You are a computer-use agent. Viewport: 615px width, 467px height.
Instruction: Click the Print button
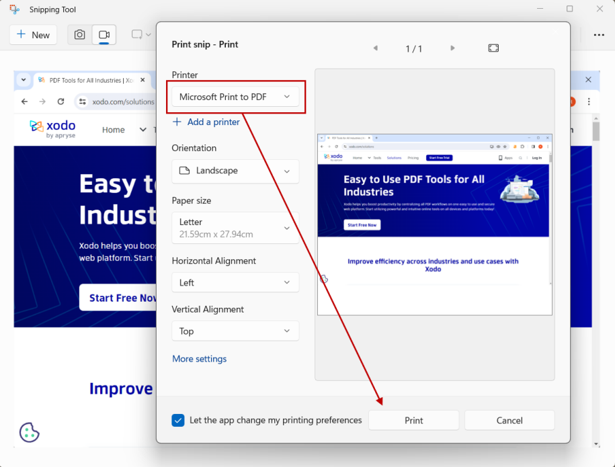(413, 420)
